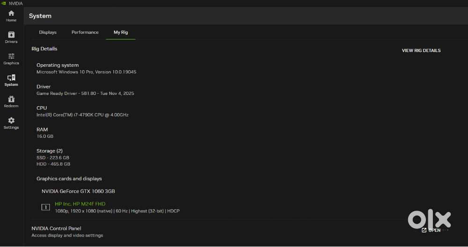The height and width of the screenshot is (247, 468).
Task: Switch to the Displays tab
Action: click(48, 32)
